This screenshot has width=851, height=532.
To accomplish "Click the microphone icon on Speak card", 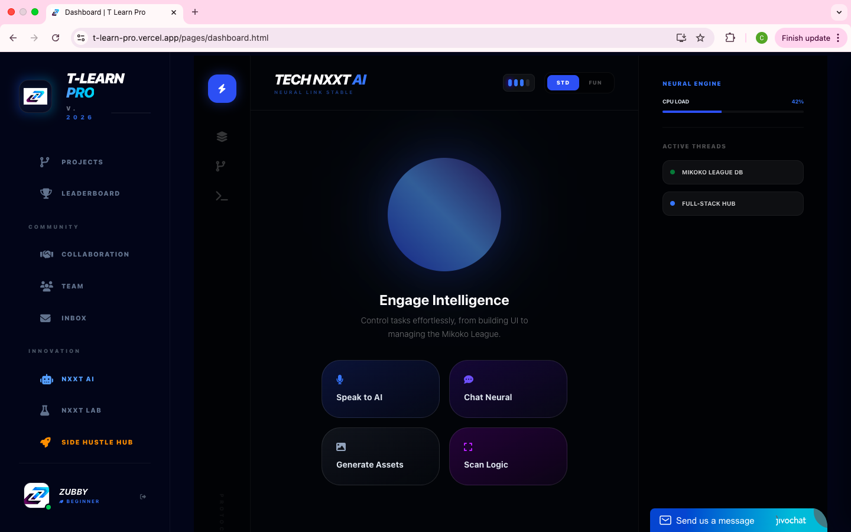I will click(x=340, y=379).
